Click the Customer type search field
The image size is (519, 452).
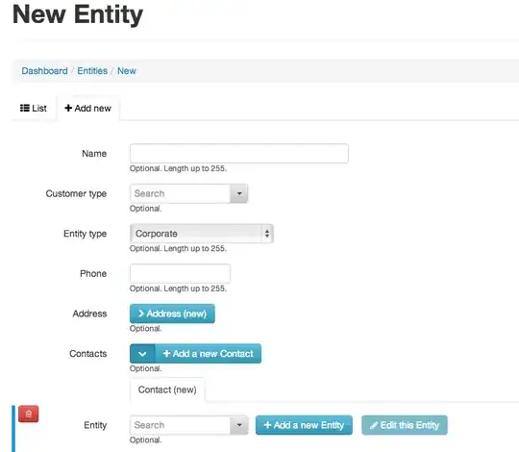180,193
